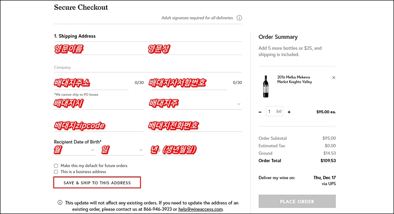The width and height of the screenshot is (394, 214).
Task: Click the zip code input field
Action: (98, 126)
